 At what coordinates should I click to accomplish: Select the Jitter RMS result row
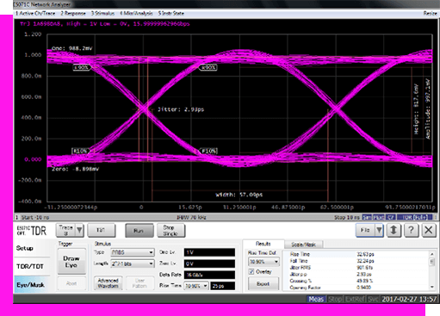point(356,268)
